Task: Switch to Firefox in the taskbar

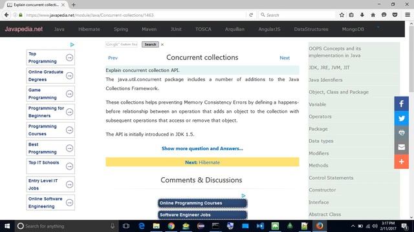Action: point(320,226)
